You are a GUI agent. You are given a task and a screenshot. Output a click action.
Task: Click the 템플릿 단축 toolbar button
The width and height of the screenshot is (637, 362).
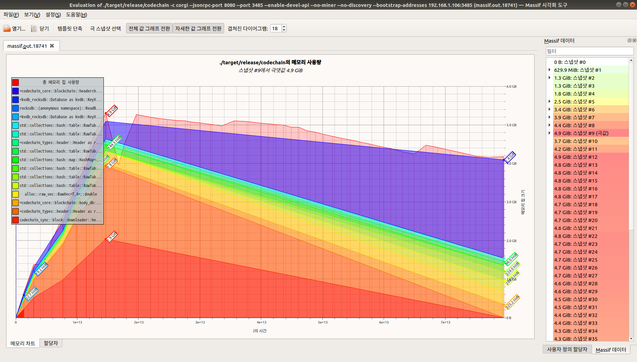coord(70,29)
